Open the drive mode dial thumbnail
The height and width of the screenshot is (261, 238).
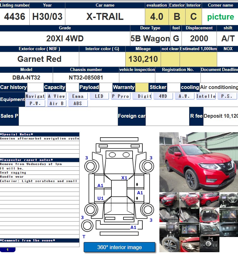click(x=209, y=245)
